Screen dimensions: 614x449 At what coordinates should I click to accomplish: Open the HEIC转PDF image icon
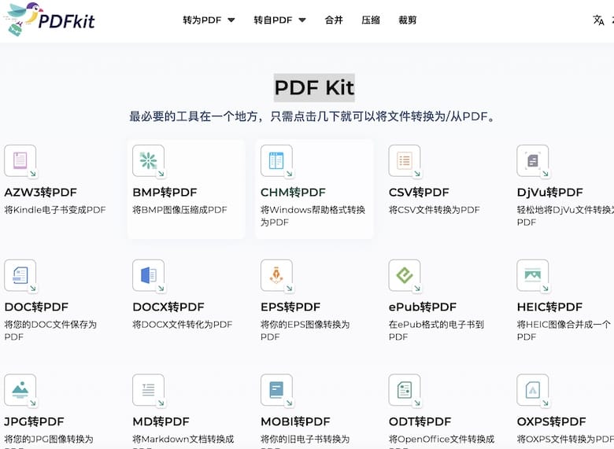coord(533,276)
